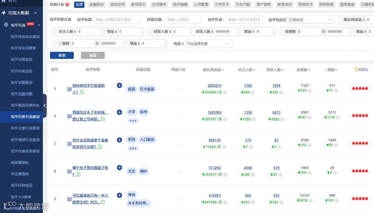Screen dimensions: 374x213
Task: Collapse sidebar with the left arrow handle
Action: pyautogui.click(x=45, y=105)
